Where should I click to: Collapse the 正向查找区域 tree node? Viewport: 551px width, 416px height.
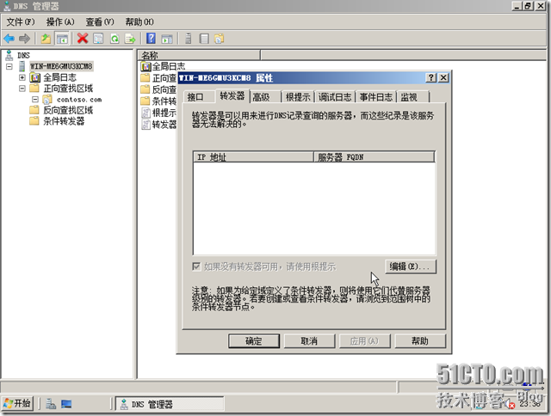pyautogui.click(x=22, y=88)
